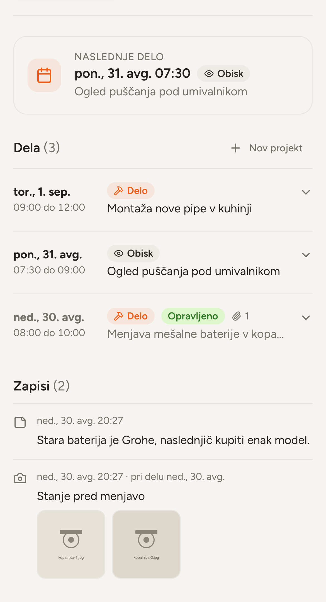Select the hammer Delo badge for Montaža nove pipe
The image size is (326, 602).
(131, 191)
